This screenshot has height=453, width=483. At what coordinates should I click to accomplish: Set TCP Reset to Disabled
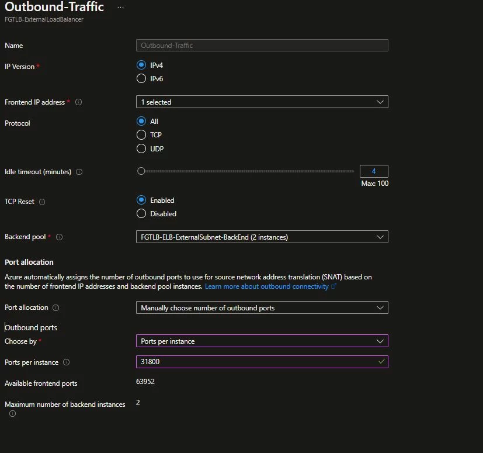pyautogui.click(x=141, y=214)
